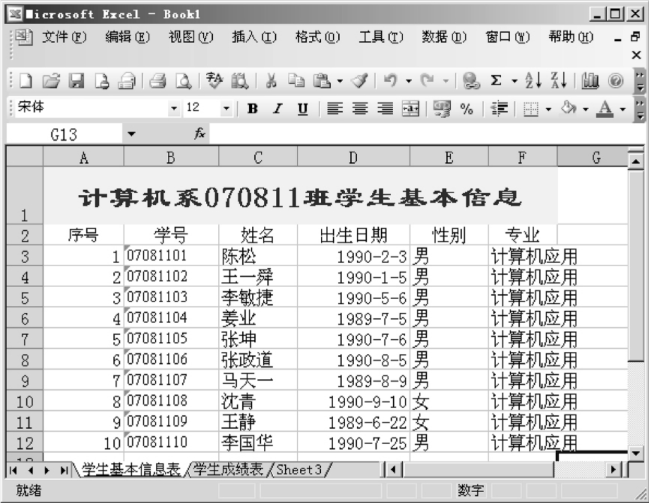The width and height of the screenshot is (649, 503).
Task: Open the 视图(V) menu
Action: (191, 37)
